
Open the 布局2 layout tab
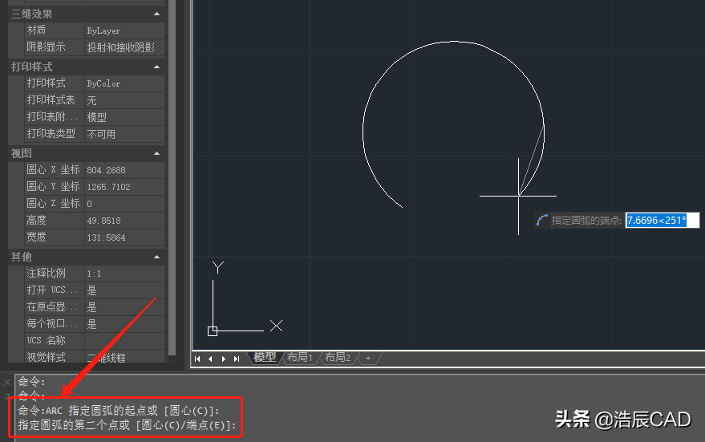[337, 358]
